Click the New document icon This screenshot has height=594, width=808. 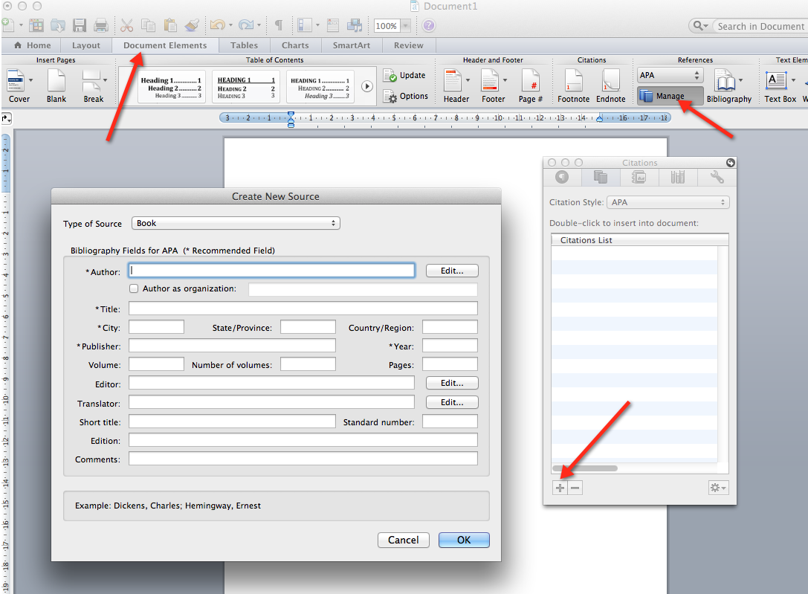(8, 25)
